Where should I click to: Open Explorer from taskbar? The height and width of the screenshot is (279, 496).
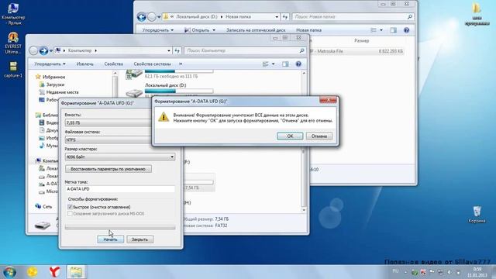(76, 272)
